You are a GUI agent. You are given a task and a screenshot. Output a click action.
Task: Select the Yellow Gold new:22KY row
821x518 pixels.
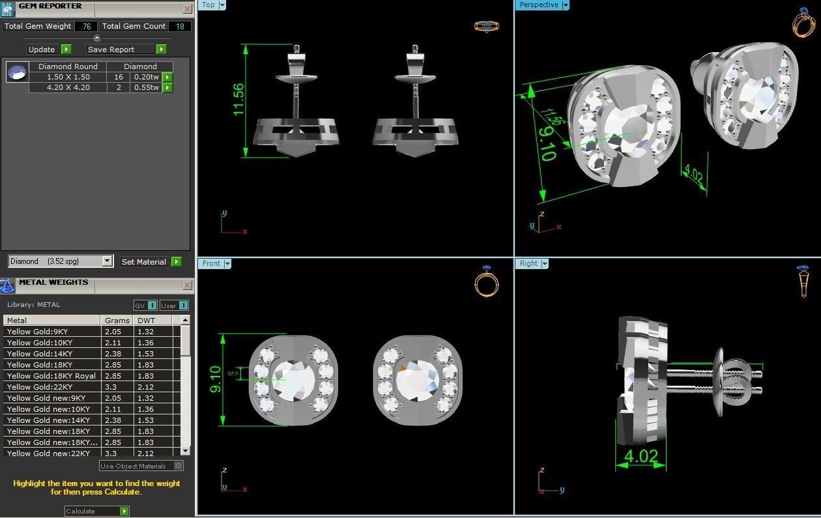92,453
